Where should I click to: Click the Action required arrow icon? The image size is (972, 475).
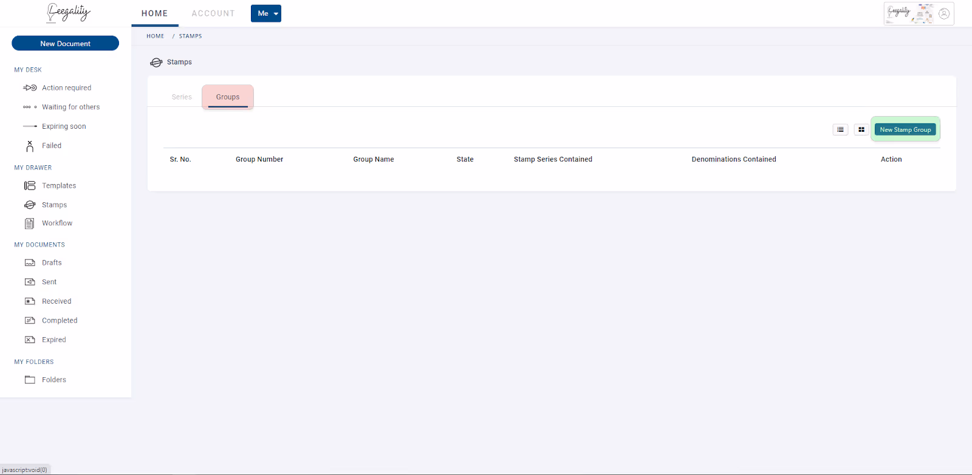click(x=30, y=88)
